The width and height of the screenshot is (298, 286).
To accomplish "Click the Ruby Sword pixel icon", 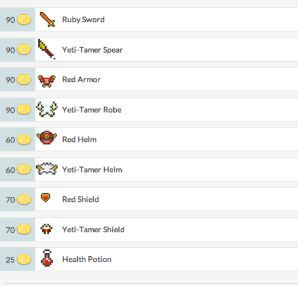I will (47, 19).
